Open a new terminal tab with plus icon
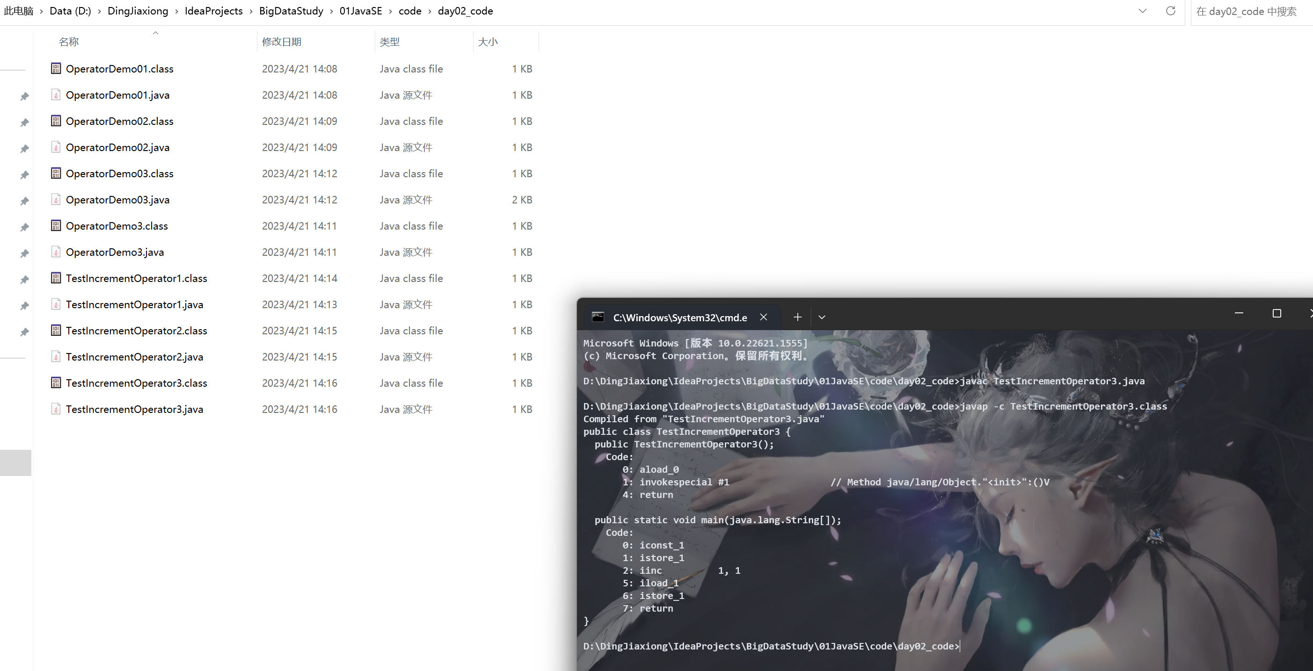The image size is (1313, 671). tap(798, 317)
